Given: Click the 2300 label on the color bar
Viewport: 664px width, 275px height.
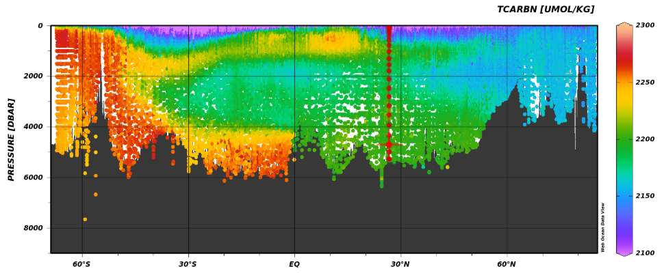Looking at the screenshot, I should [645, 25].
